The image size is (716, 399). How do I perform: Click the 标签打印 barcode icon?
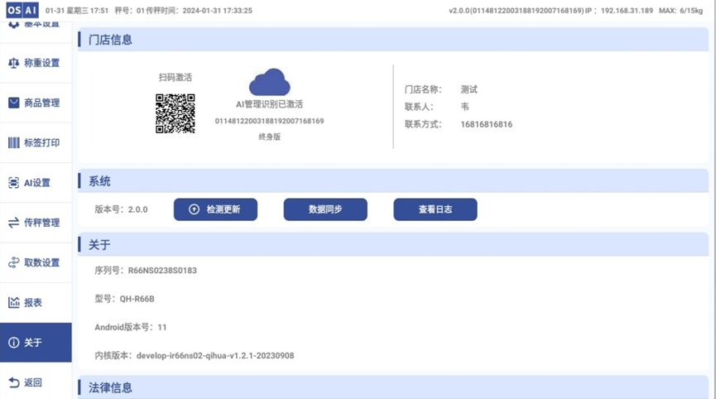[x=13, y=142]
